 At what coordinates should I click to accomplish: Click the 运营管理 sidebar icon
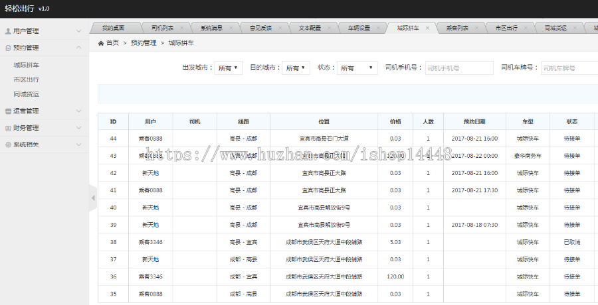[8, 111]
